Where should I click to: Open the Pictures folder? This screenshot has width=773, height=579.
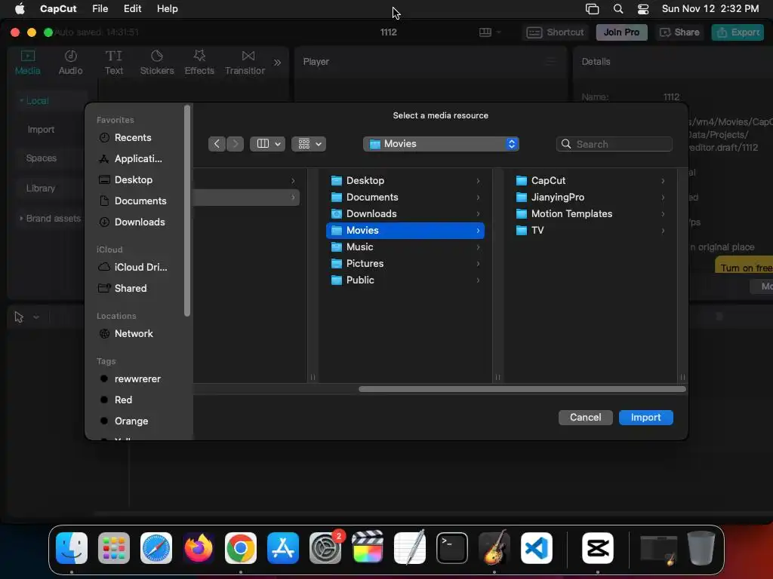coord(405,263)
